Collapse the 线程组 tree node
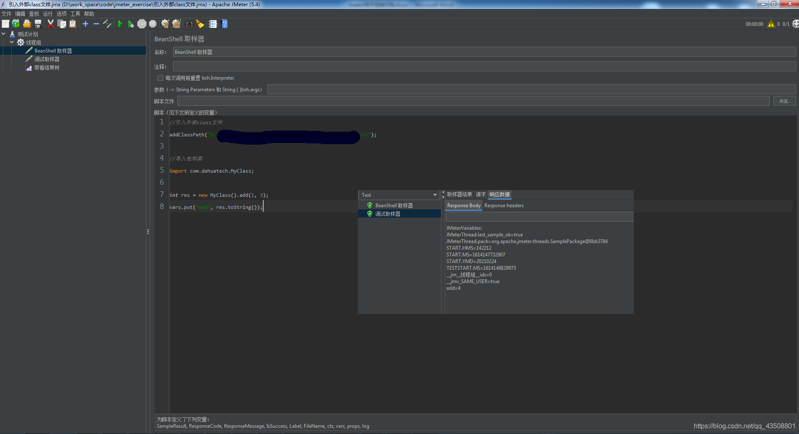The image size is (799, 434). [x=12, y=42]
